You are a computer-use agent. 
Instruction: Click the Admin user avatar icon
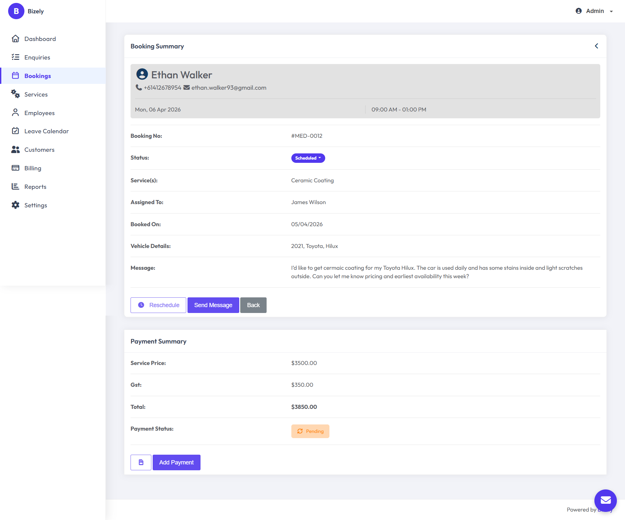[578, 11]
